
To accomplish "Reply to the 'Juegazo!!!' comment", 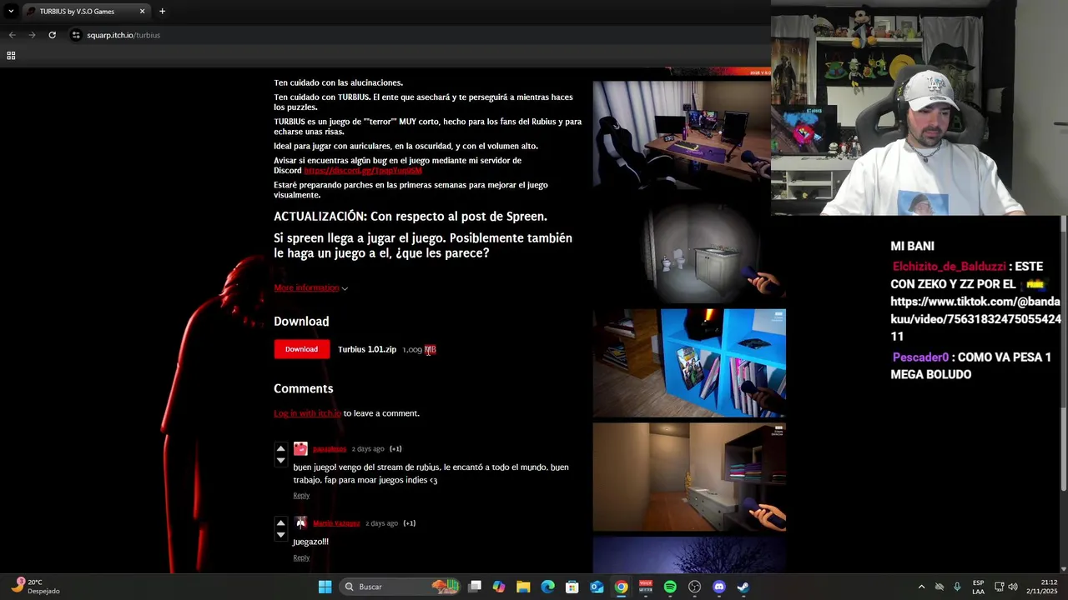I will (x=301, y=557).
